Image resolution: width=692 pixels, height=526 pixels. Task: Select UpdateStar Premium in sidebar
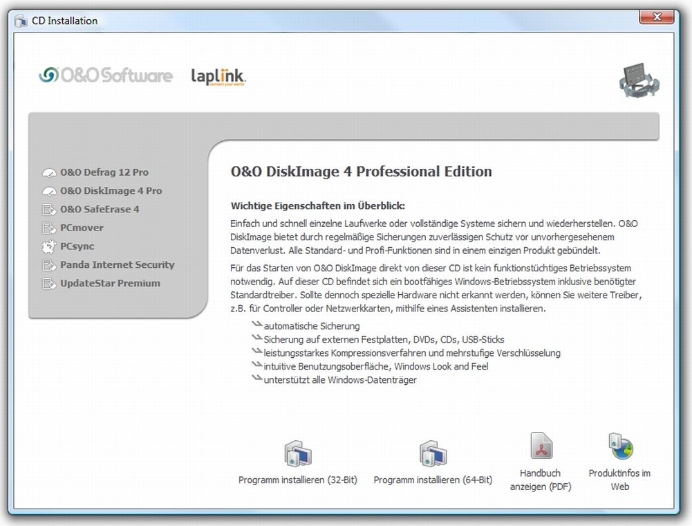pos(111,283)
